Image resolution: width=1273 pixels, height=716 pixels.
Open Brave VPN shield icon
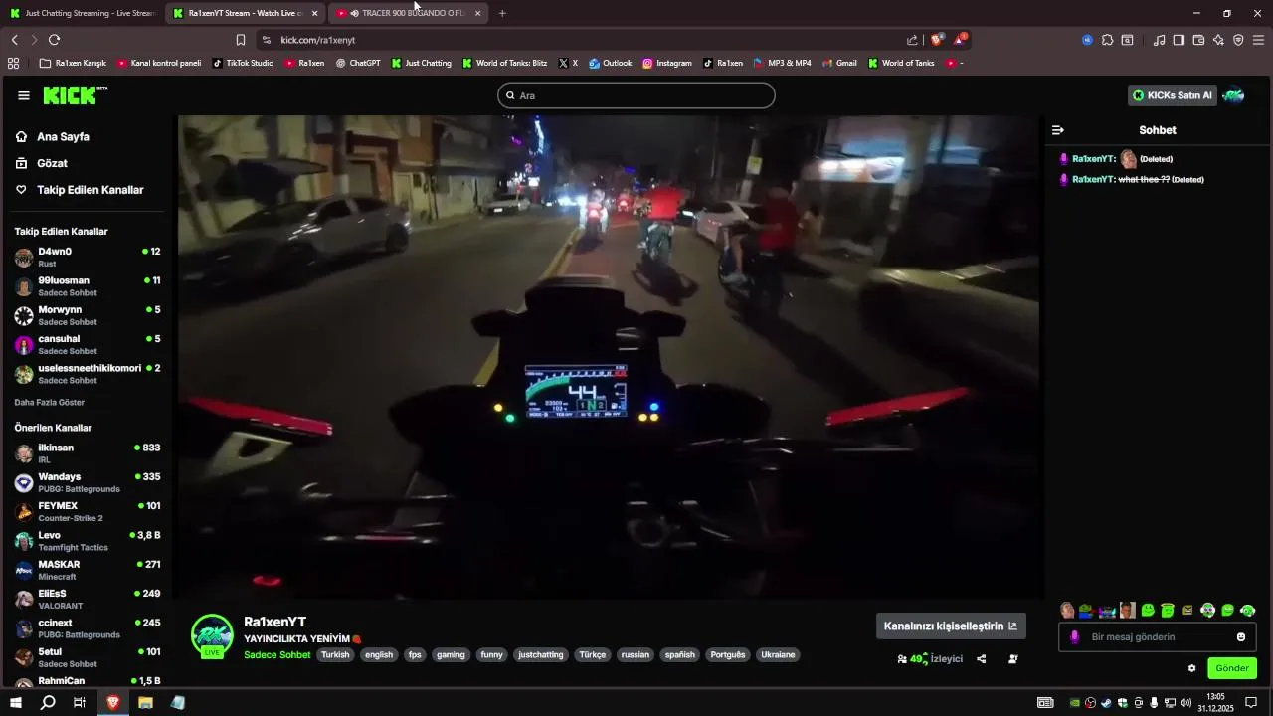tap(1238, 40)
